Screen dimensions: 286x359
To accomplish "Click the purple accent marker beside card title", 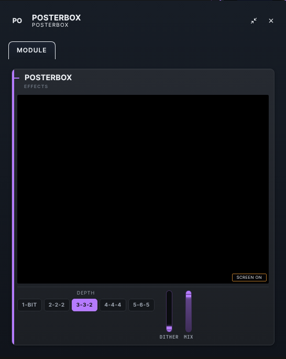I will click(x=17, y=78).
